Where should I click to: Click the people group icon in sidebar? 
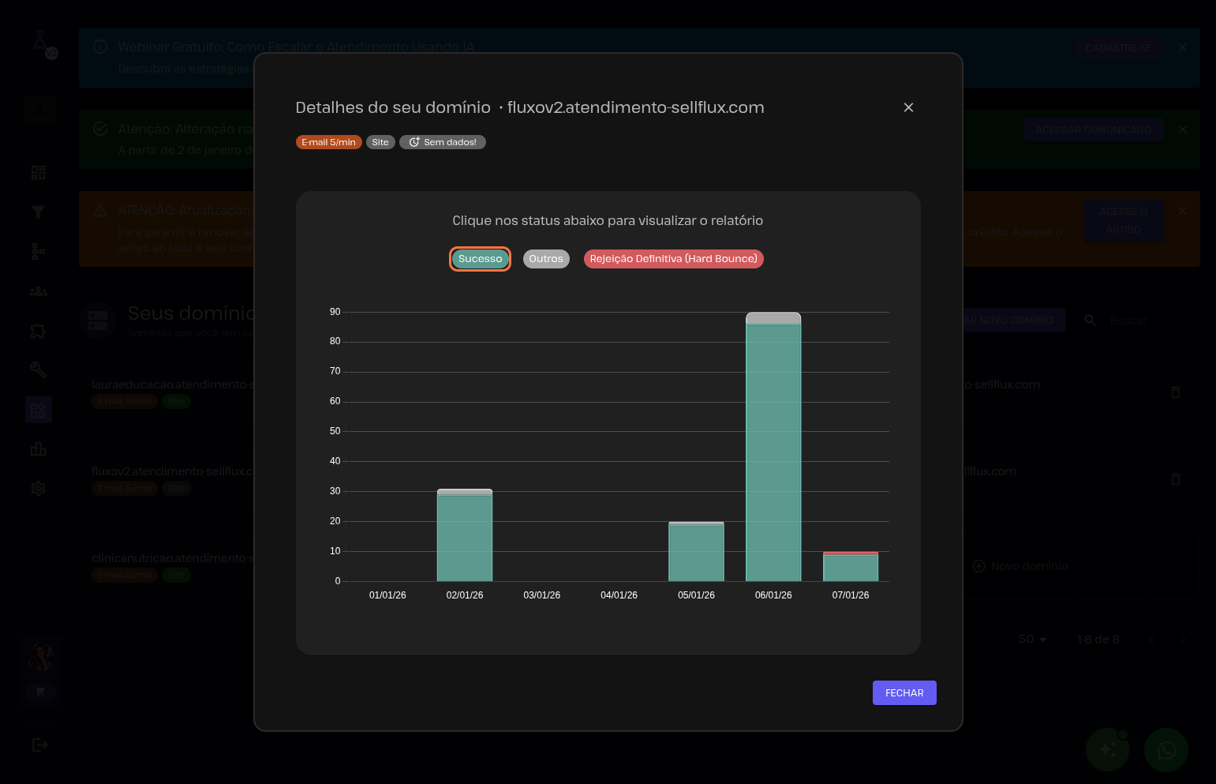pyautogui.click(x=38, y=291)
